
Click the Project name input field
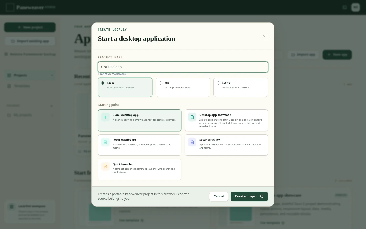pyautogui.click(x=183, y=67)
